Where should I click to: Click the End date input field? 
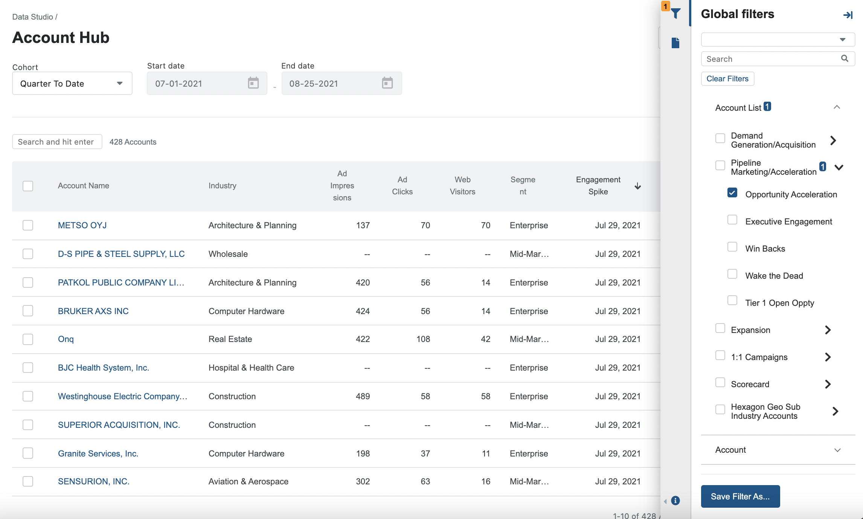tap(342, 83)
